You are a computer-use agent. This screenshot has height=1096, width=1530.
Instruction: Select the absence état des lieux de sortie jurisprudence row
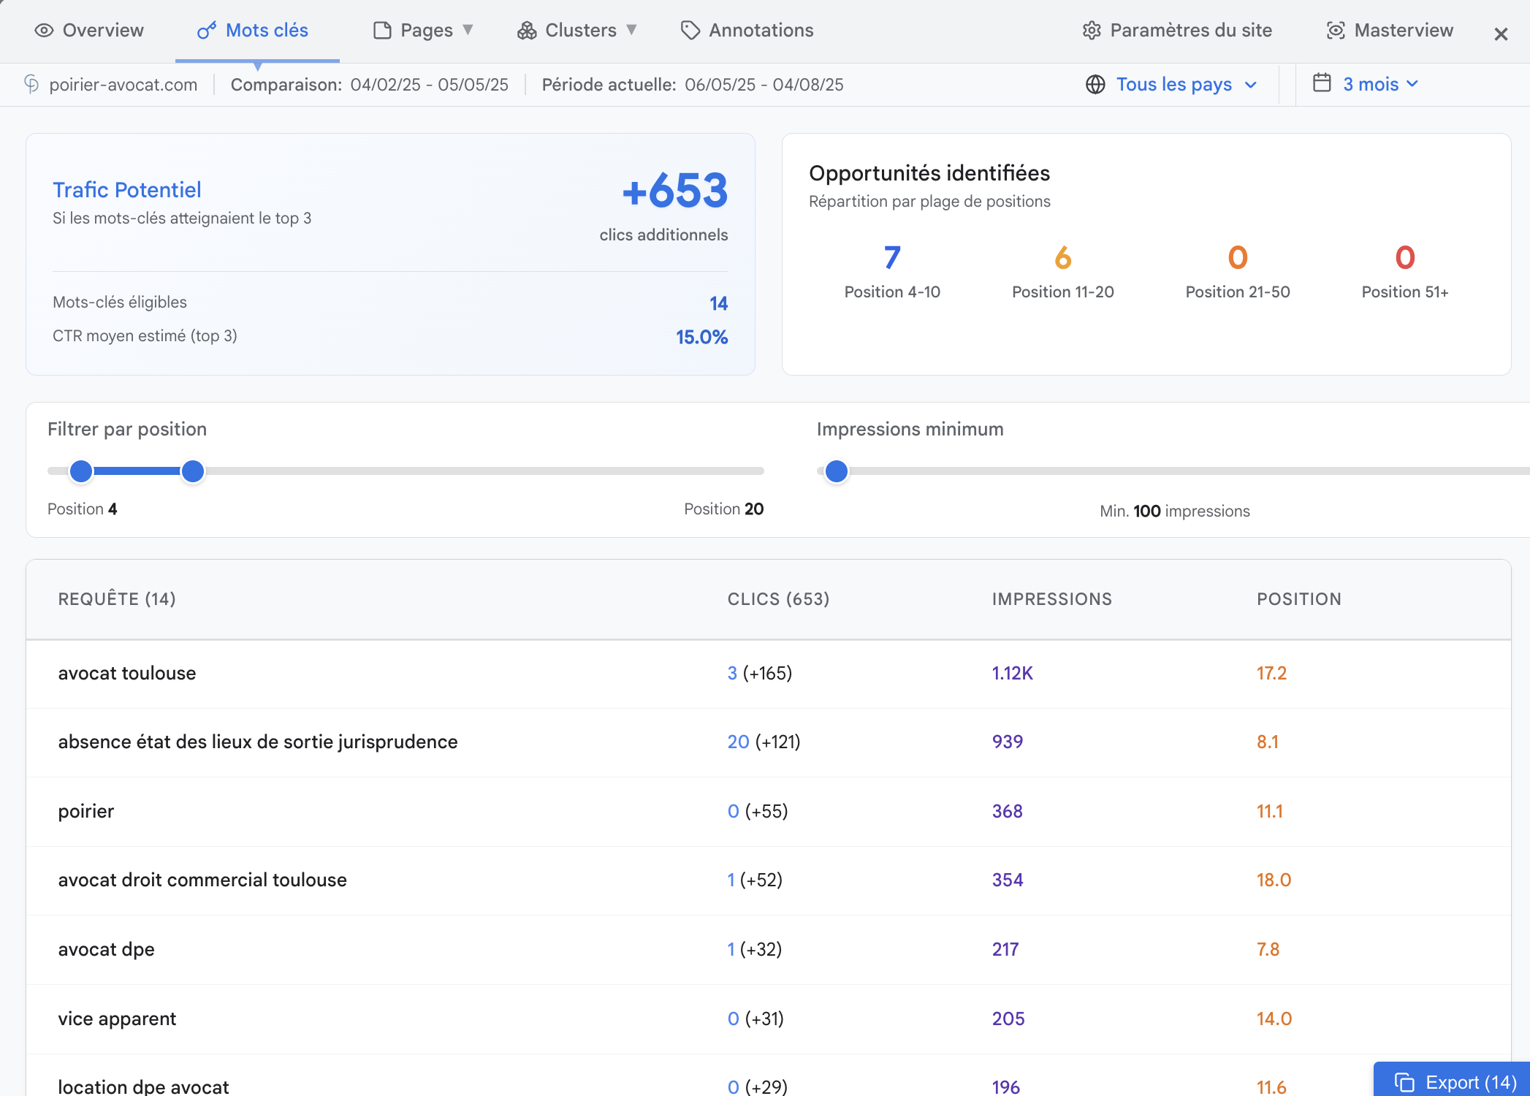tap(769, 742)
